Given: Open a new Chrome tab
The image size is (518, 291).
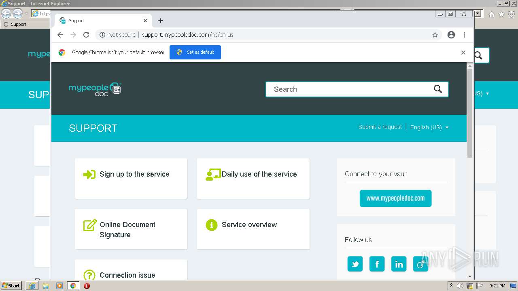Looking at the screenshot, I should pos(161,21).
